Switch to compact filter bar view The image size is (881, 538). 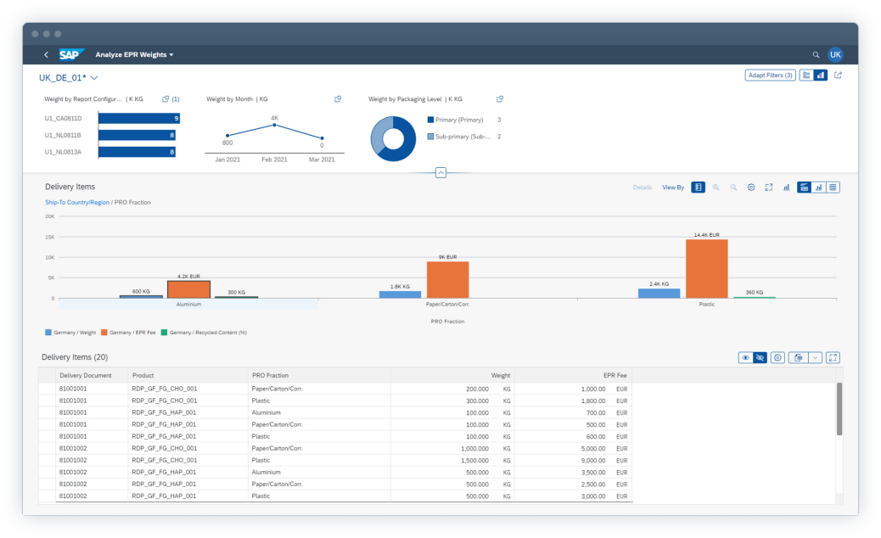[x=805, y=76]
